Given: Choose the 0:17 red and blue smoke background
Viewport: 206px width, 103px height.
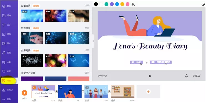Looking at the screenshot, I should tap(56, 16).
